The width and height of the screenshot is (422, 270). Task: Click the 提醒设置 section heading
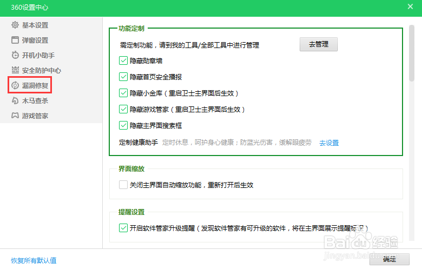point(131,212)
